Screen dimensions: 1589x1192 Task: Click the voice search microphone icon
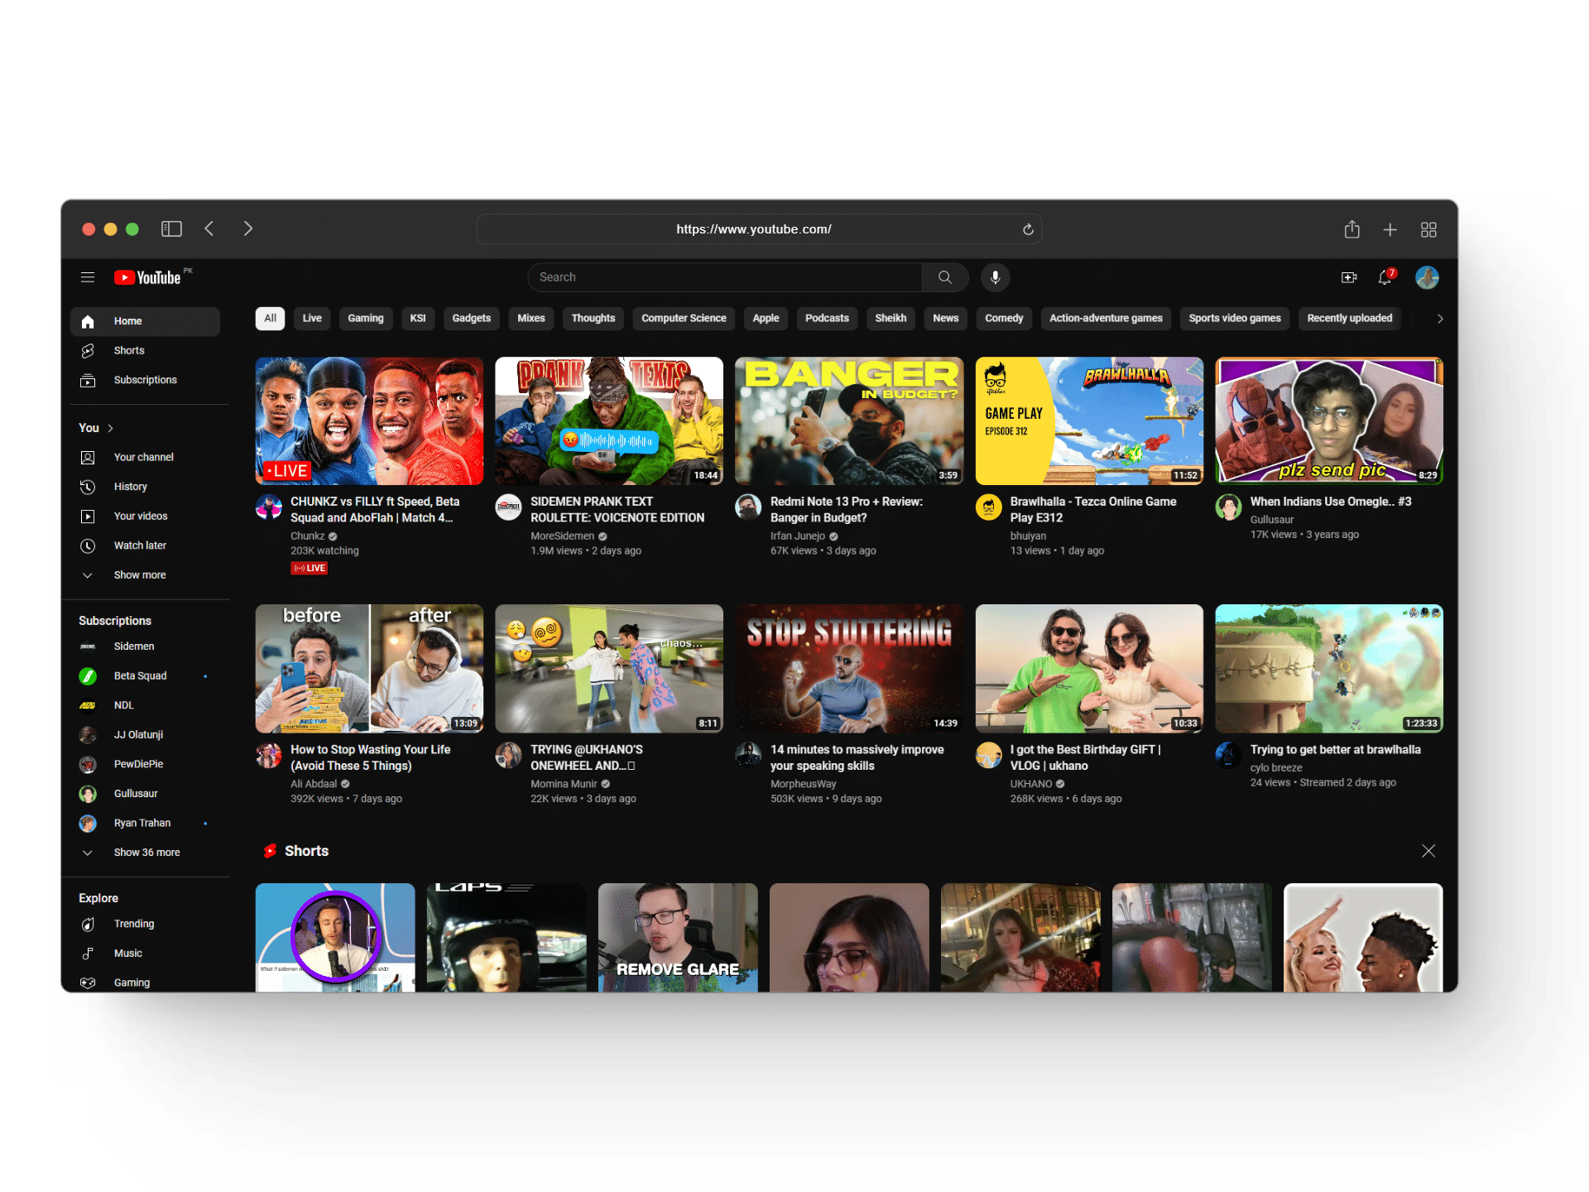pyautogui.click(x=995, y=277)
